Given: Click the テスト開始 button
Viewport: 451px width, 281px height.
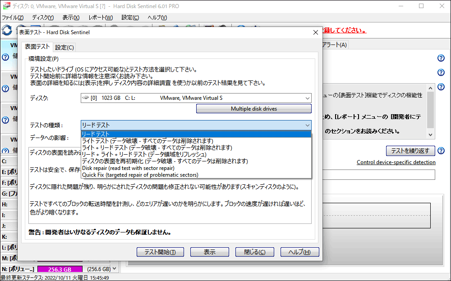Looking at the screenshot, I should tap(160, 252).
